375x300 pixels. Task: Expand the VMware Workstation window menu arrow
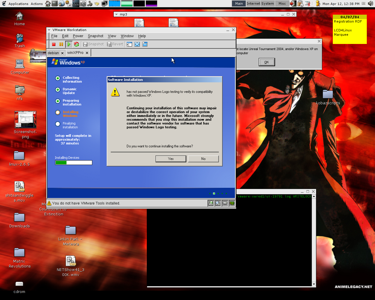click(49, 30)
